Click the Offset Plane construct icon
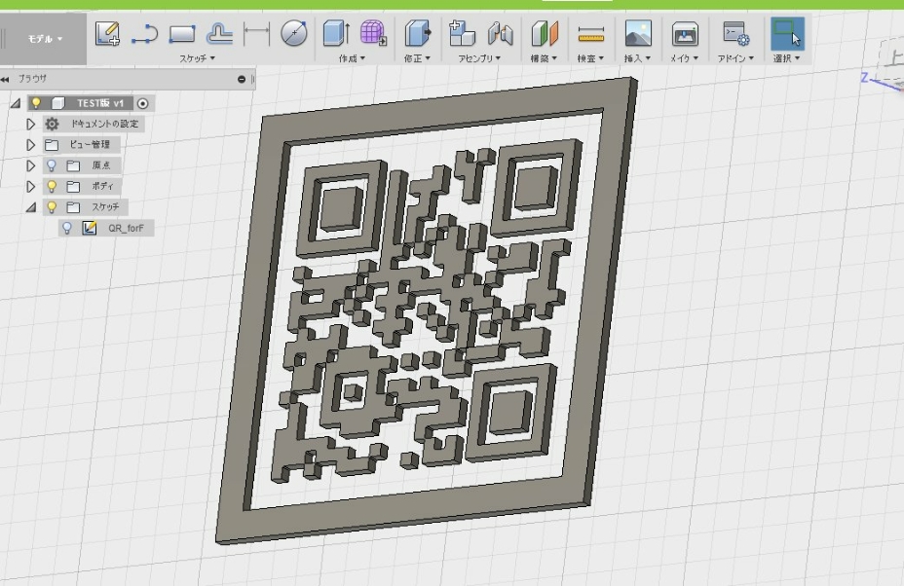 pyautogui.click(x=545, y=33)
